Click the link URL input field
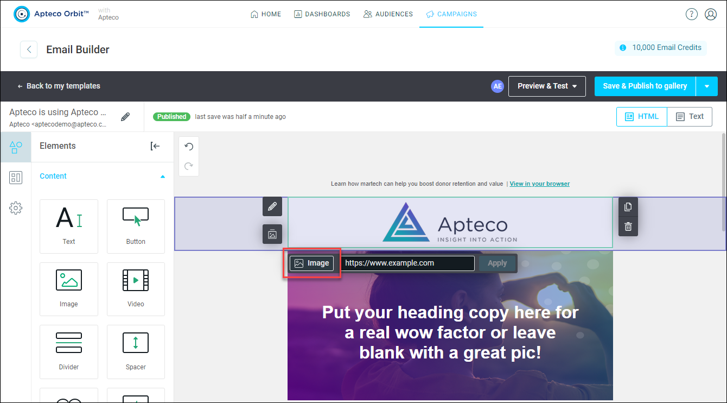 click(x=408, y=263)
